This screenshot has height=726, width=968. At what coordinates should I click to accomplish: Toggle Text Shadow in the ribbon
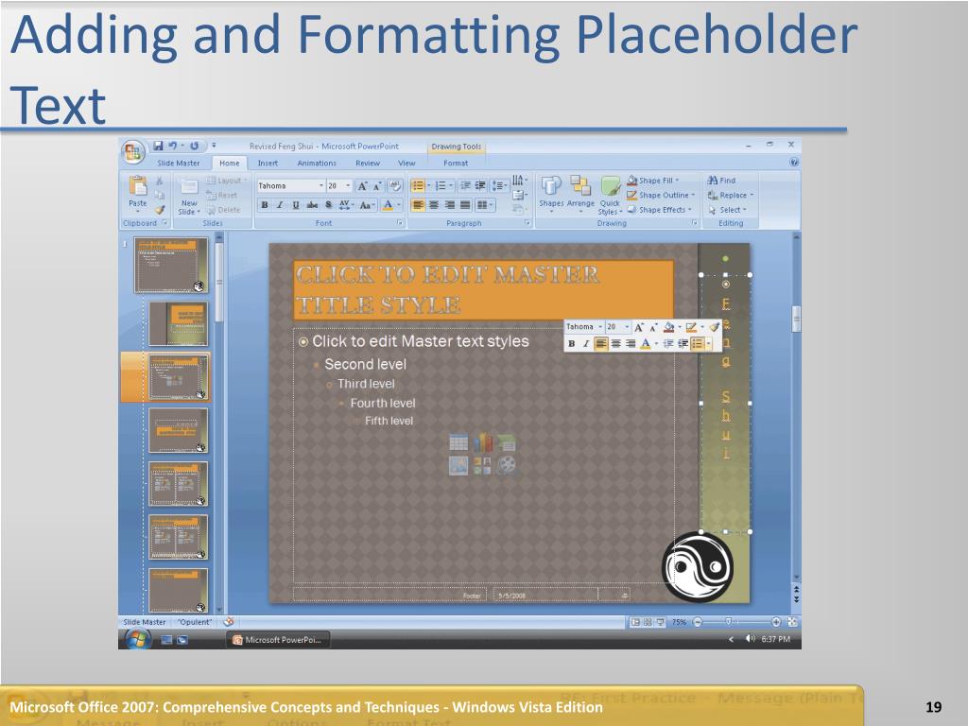(x=328, y=205)
